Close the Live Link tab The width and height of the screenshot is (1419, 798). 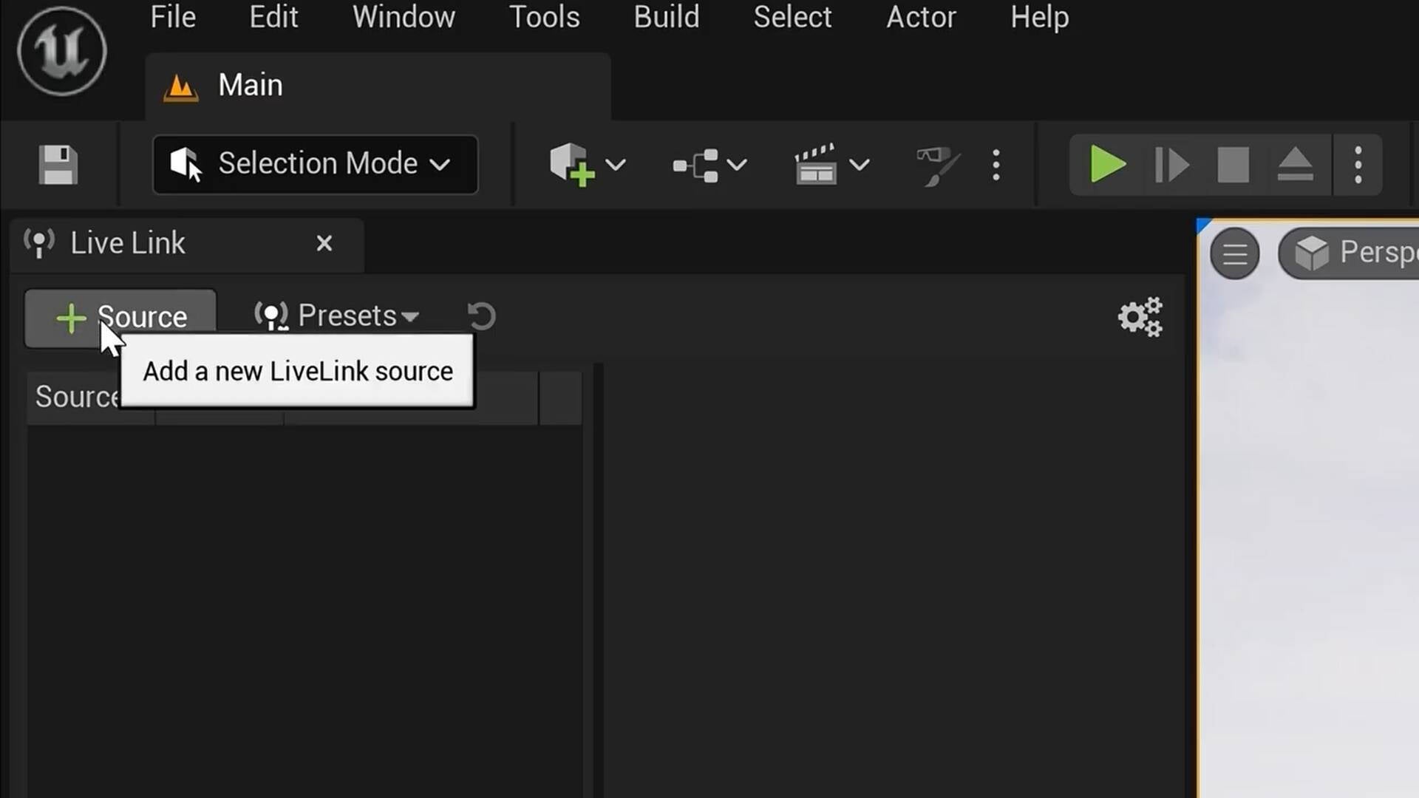(x=324, y=243)
